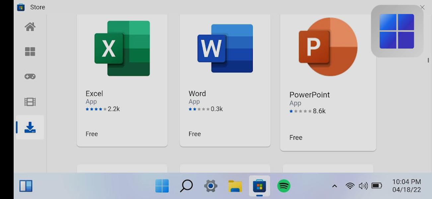This screenshot has width=432, height=199.
Task: Expand hidden system tray icons chevron
Action: pyautogui.click(x=334, y=186)
